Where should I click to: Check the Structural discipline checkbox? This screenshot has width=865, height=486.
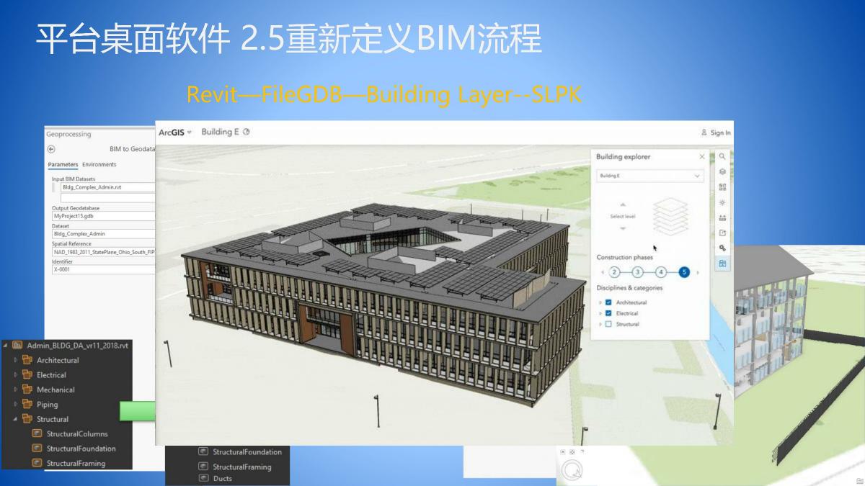[x=609, y=324]
